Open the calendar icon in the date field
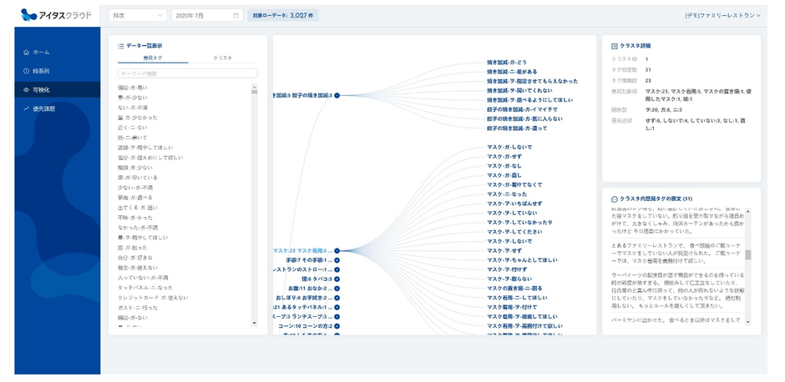This screenshot has width=785, height=382. (x=236, y=15)
